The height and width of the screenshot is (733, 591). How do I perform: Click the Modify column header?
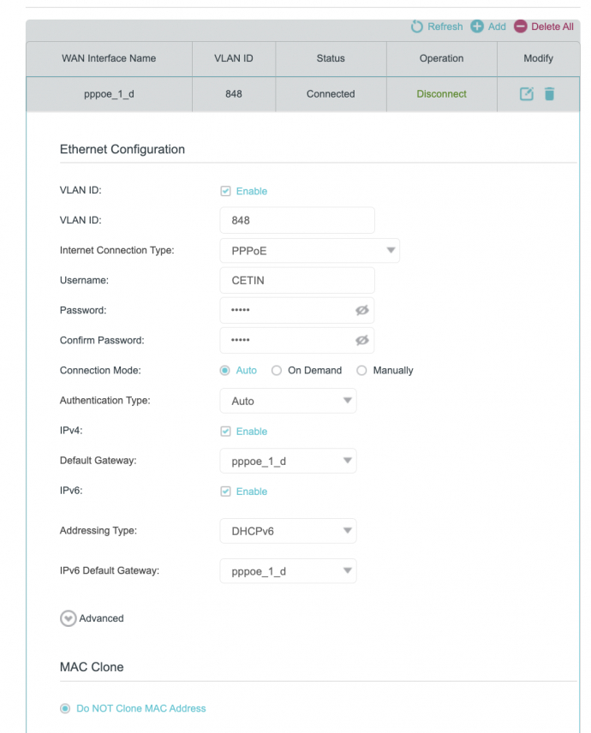538,58
